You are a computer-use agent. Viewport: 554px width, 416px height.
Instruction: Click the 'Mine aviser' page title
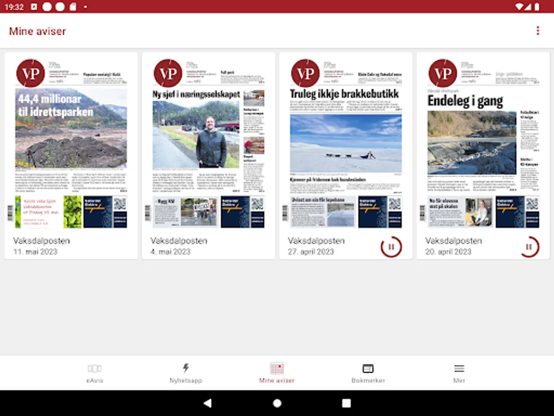point(37,31)
